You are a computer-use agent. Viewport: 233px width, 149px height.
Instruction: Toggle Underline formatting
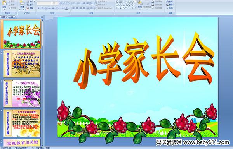tap(45, 9)
